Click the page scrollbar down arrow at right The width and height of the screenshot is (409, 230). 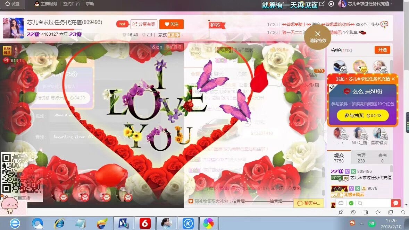[x=406, y=204]
